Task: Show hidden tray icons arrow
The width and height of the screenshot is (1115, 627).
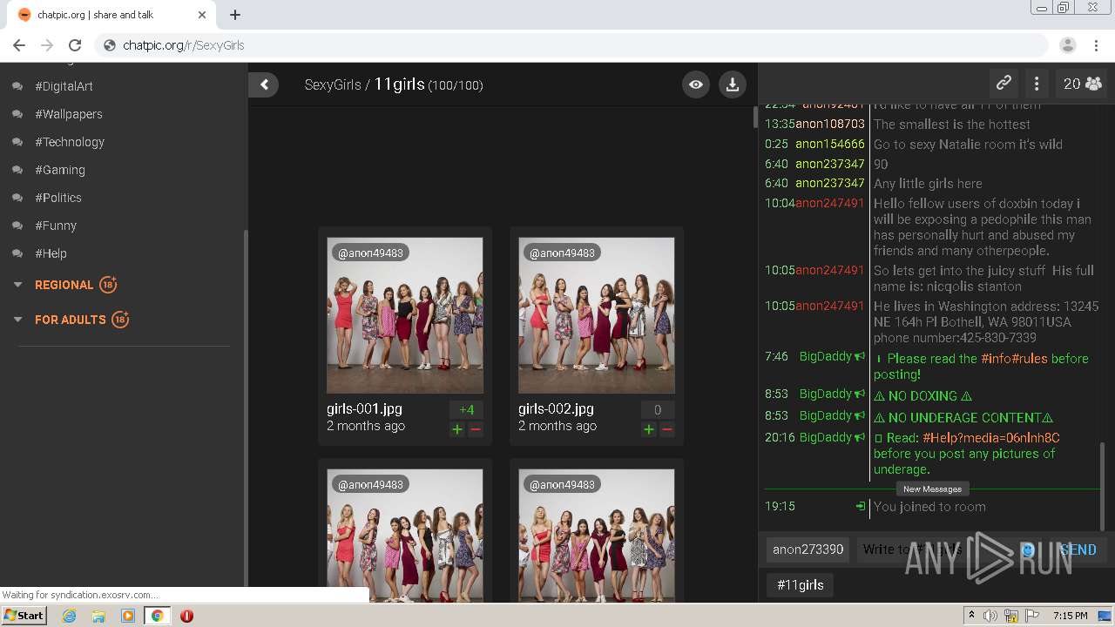Action: pyautogui.click(x=971, y=616)
